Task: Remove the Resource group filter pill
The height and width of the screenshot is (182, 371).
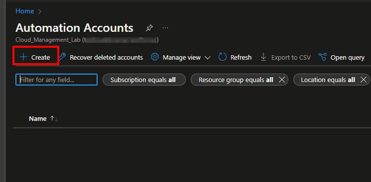Action: click(281, 80)
